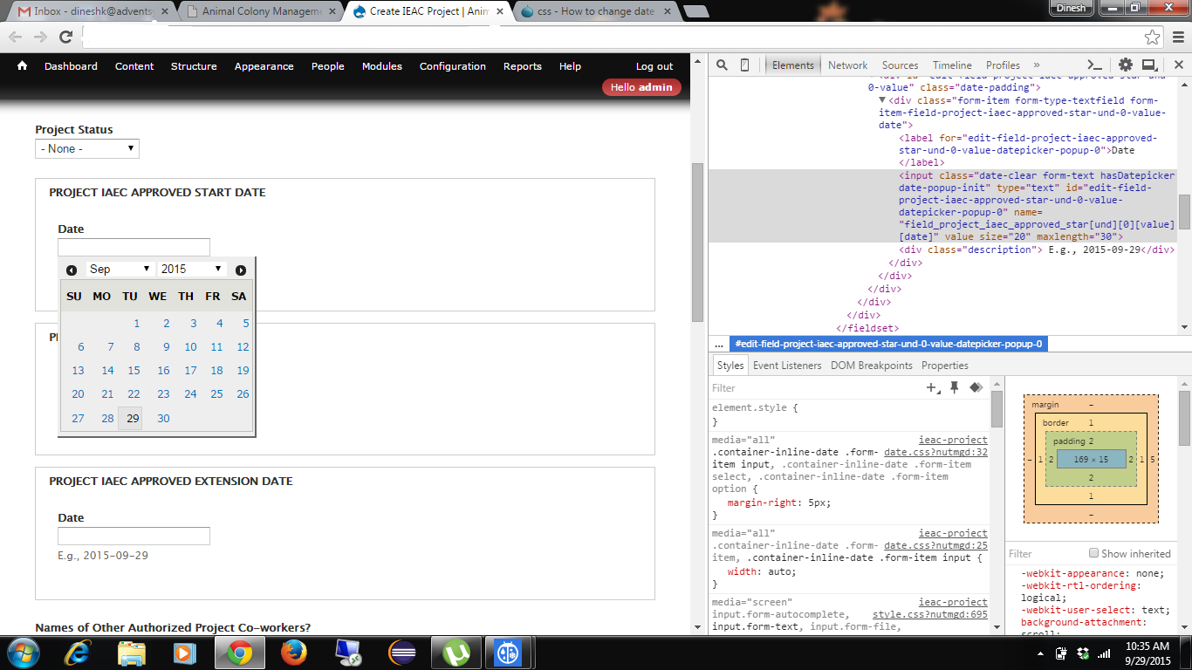Open date.css?nutmgd:32 source link
1192x670 pixels.
click(935, 452)
